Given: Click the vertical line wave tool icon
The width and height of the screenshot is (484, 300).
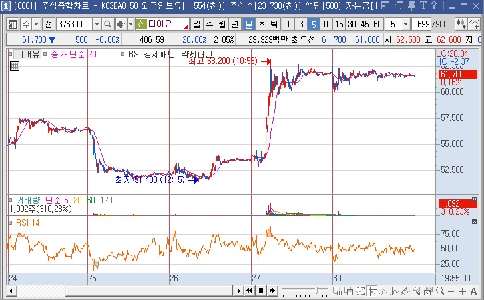Looking at the screenshot, I should point(394,291).
